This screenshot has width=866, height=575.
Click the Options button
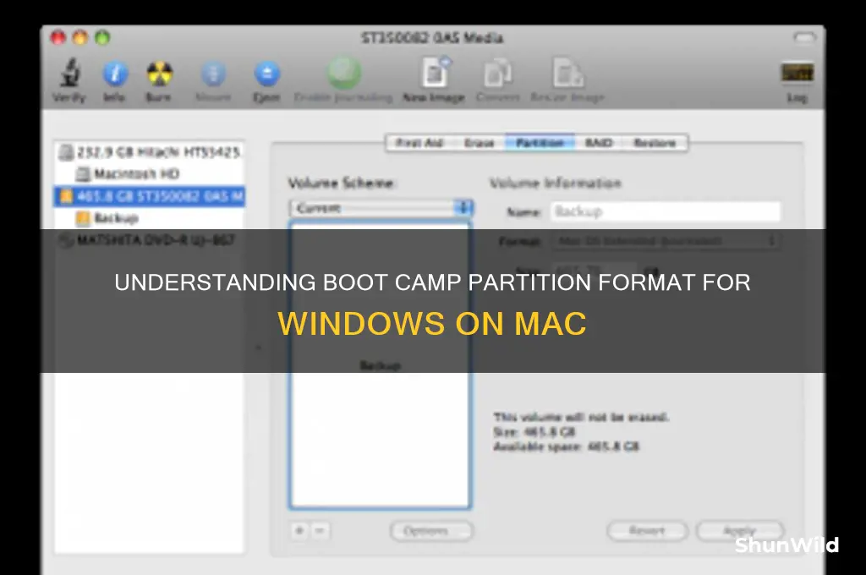[x=431, y=531]
